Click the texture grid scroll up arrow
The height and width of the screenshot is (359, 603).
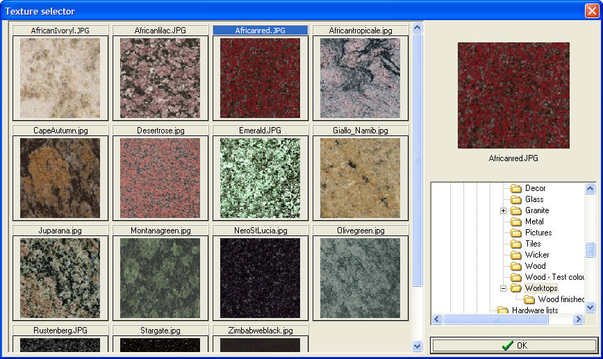418,27
